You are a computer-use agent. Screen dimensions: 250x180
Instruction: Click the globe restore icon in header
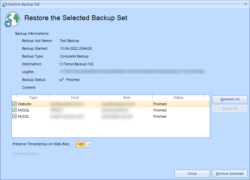click(x=12, y=19)
